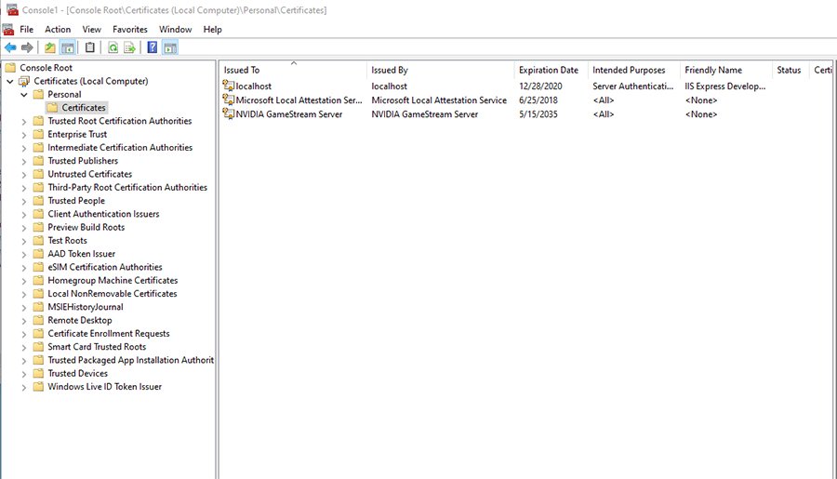The height and width of the screenshot is (479, 837).
Task: Click the Issued To column header
Action: point(242,70)
